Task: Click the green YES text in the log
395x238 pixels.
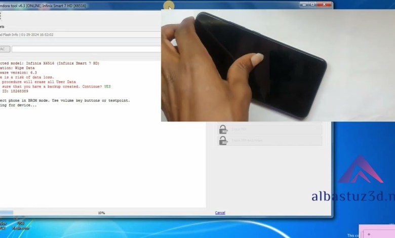Action: click(107, 87)
